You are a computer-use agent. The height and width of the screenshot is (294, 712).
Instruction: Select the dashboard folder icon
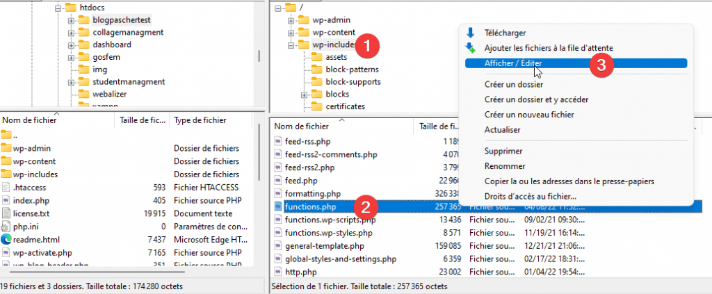pyautogui.click(x=84, y=44)
